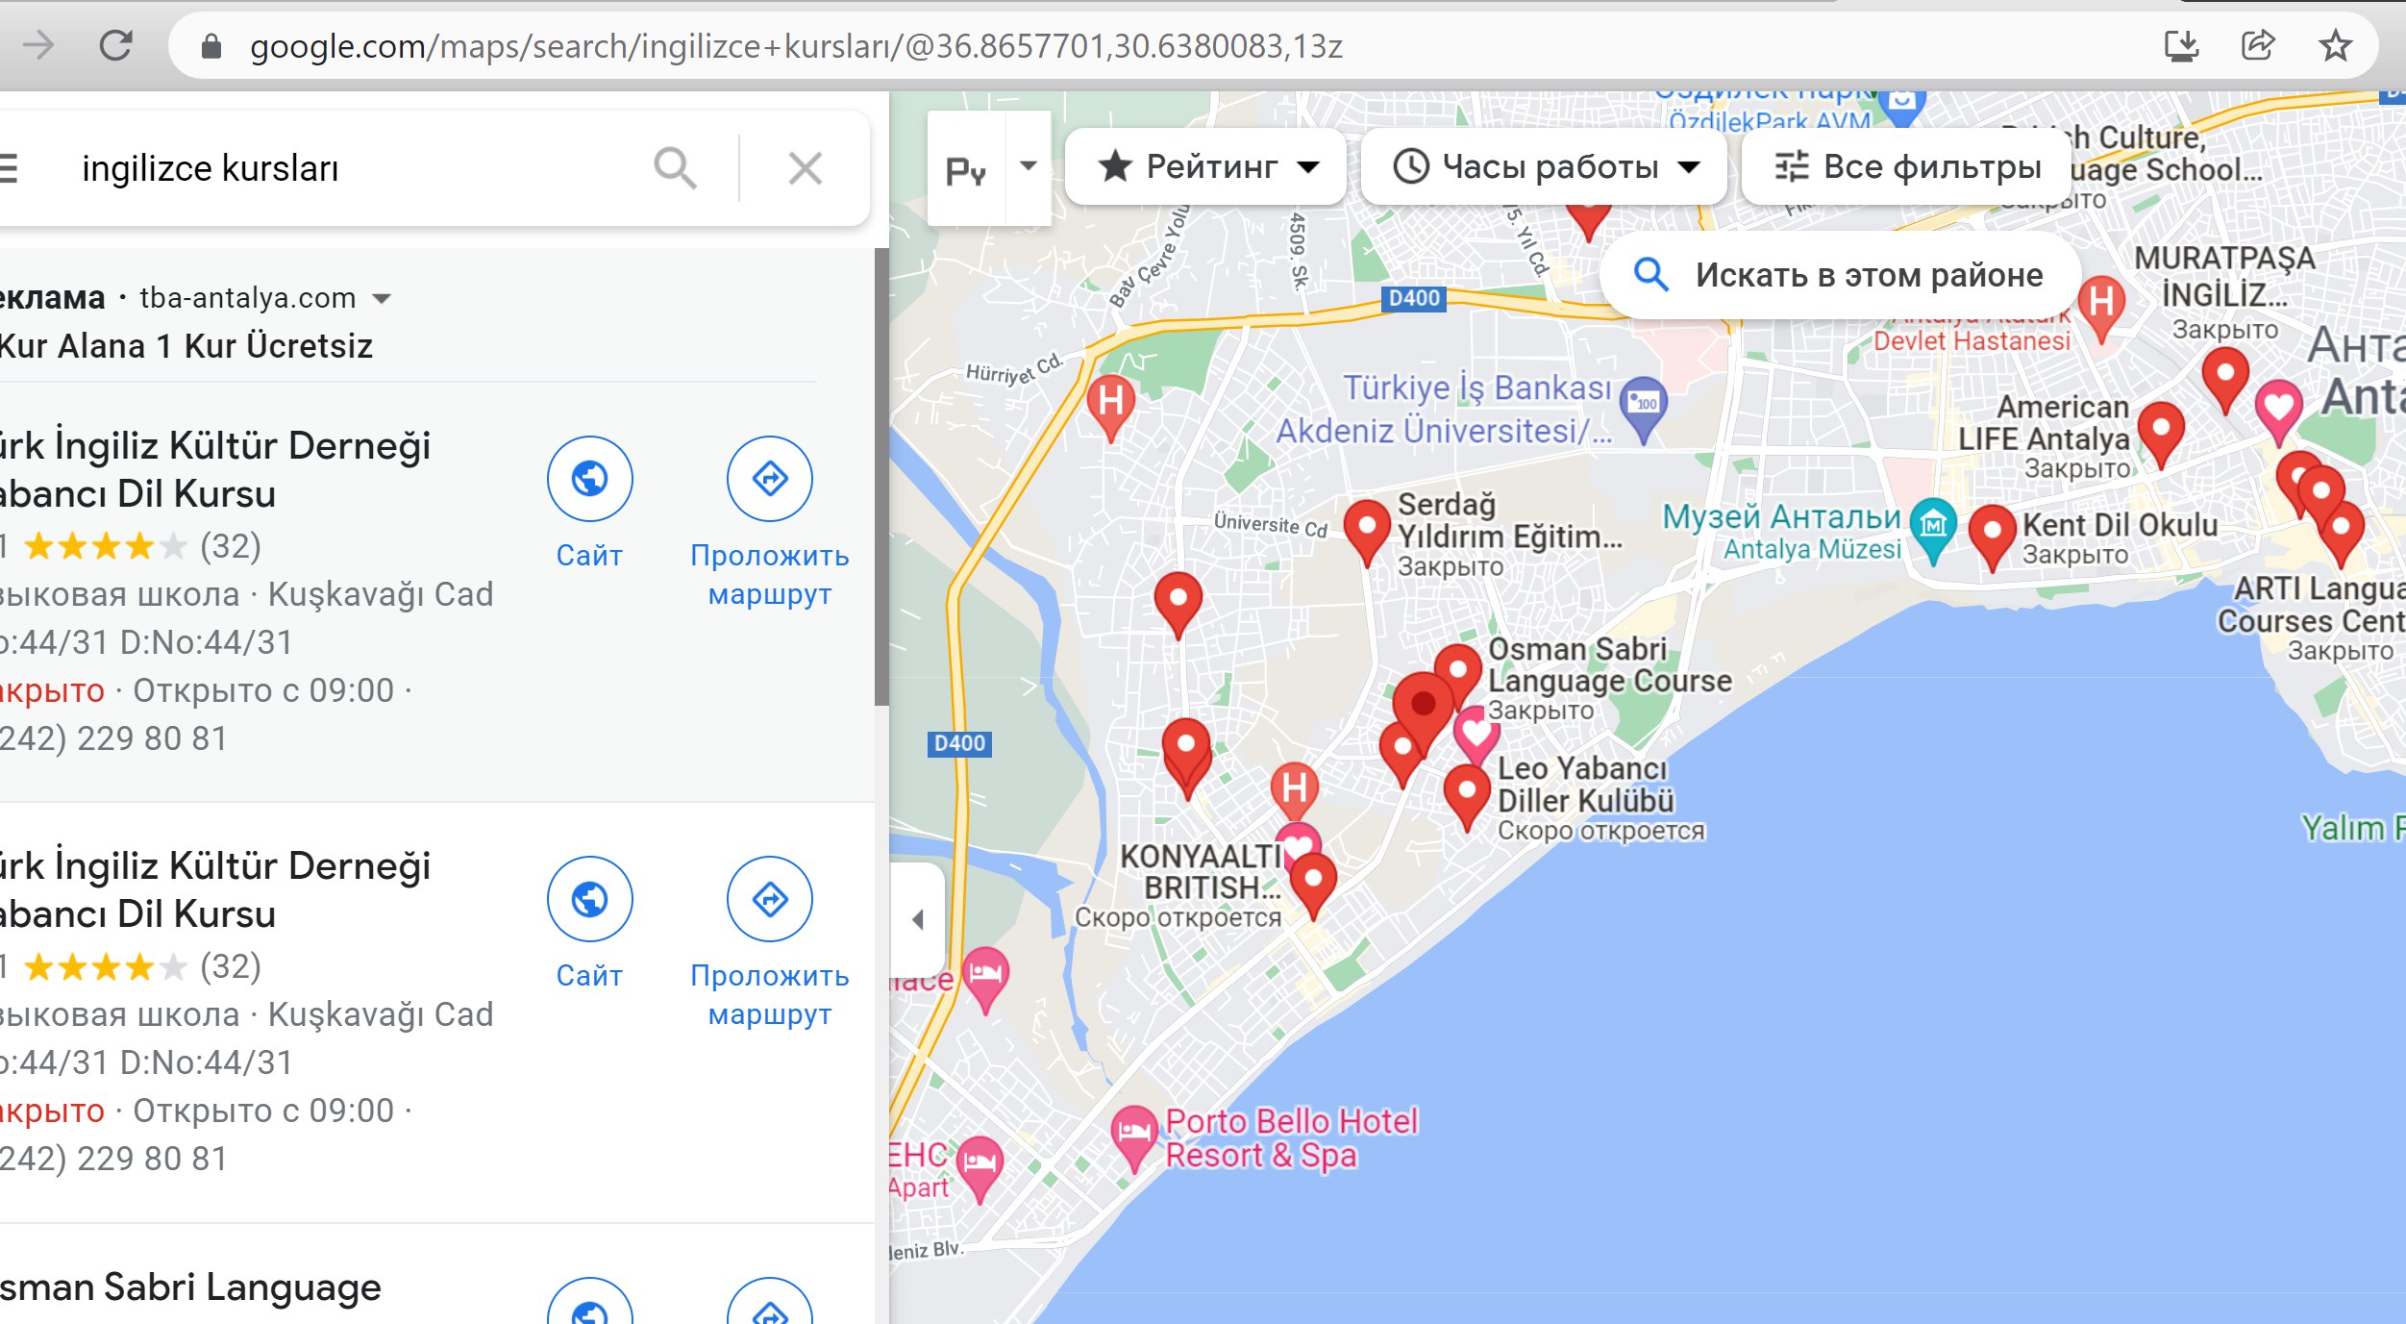Click the address bar URL text
2406x1324 pixels.
796,45
